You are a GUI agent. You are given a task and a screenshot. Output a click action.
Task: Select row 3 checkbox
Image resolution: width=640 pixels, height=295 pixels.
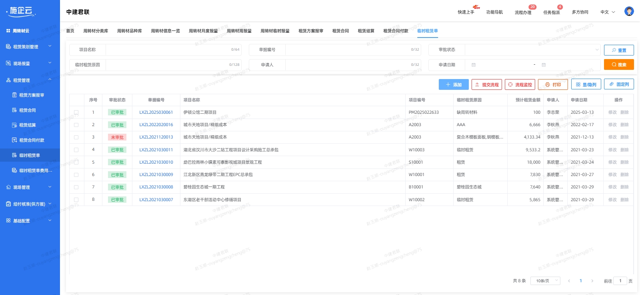pyautogui.click(x=76, y=137)
